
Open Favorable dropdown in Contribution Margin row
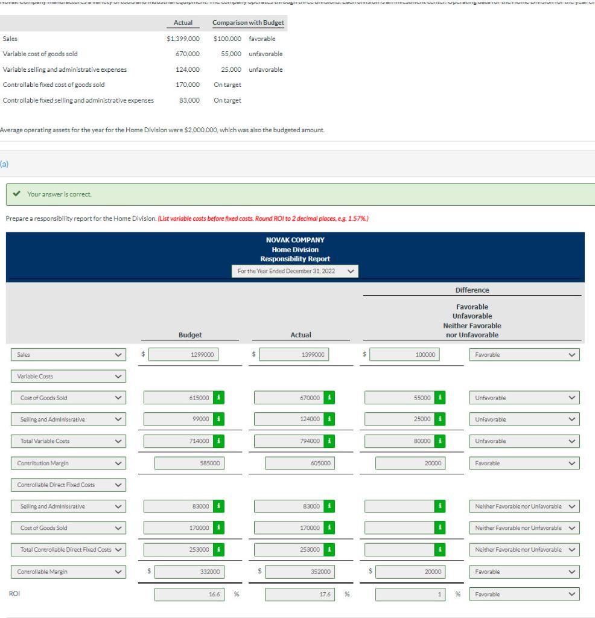click(x=524, y=463)
